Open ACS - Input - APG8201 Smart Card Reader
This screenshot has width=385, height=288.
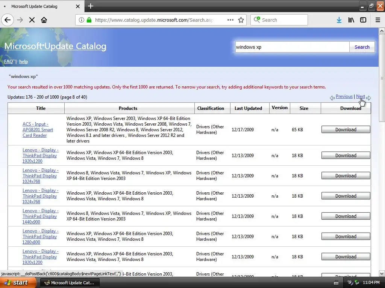click(38, 129)
